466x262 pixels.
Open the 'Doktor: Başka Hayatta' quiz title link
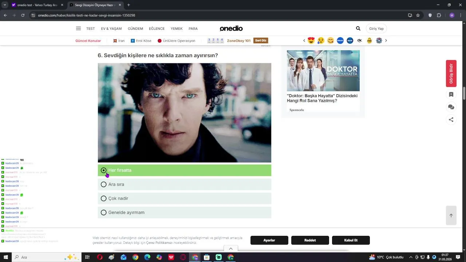point(322,98)
